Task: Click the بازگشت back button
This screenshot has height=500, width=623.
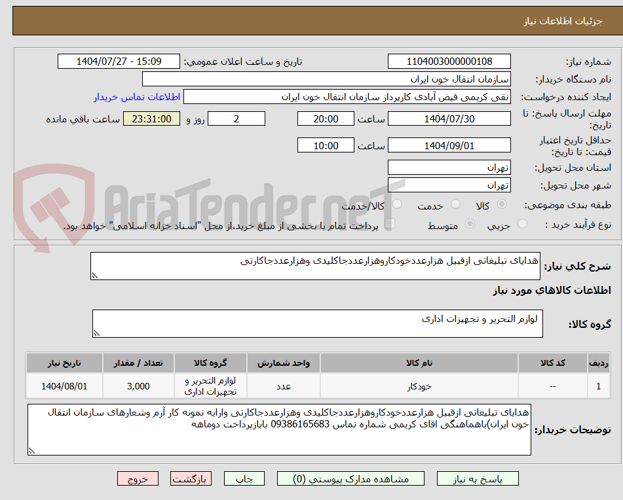Action: [191, 478]
